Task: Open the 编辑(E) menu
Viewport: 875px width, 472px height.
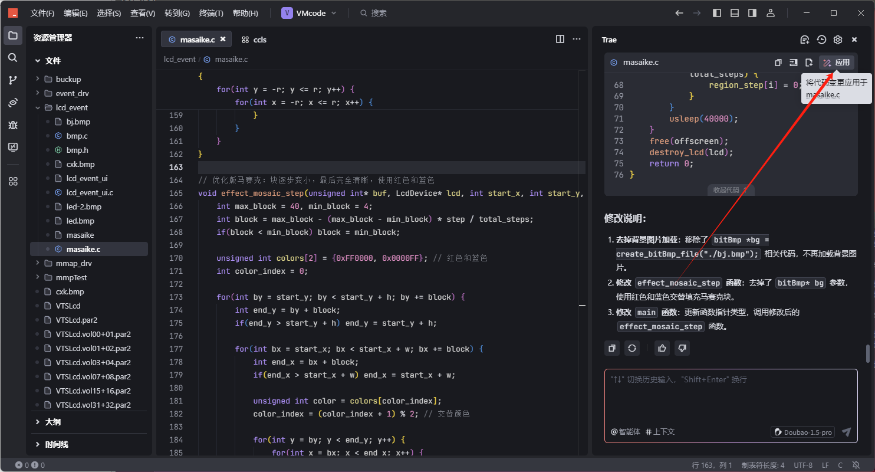Action: click(x=75, y=13)
